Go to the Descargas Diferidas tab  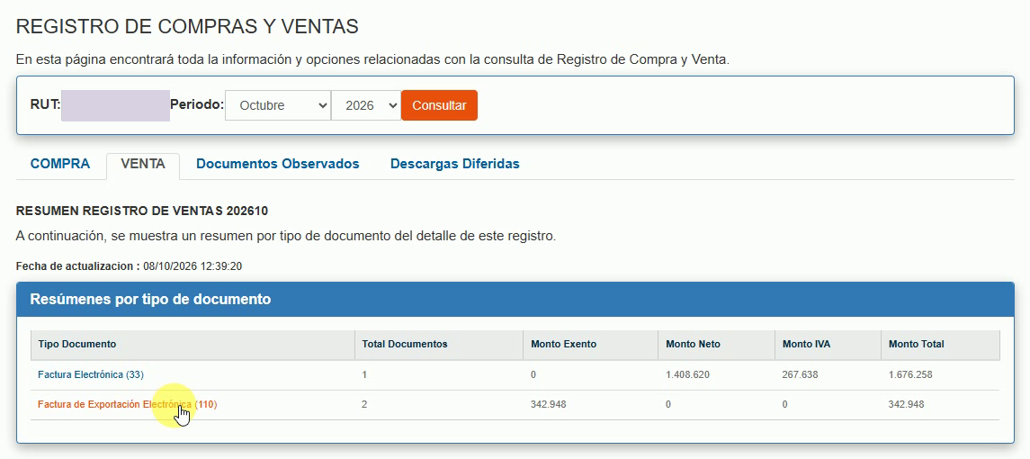click(x=455, y=165)
